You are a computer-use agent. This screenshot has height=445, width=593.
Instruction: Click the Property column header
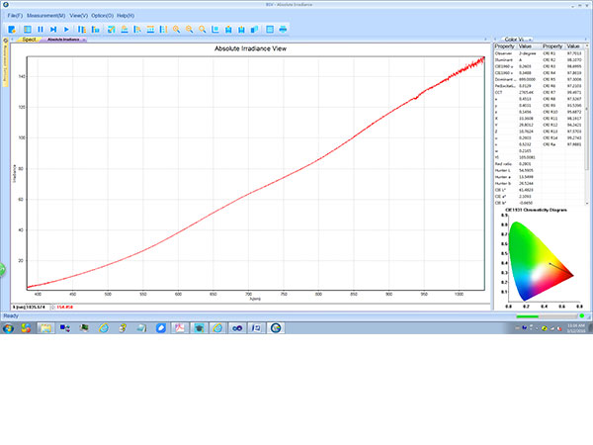(x=504, y=46)
